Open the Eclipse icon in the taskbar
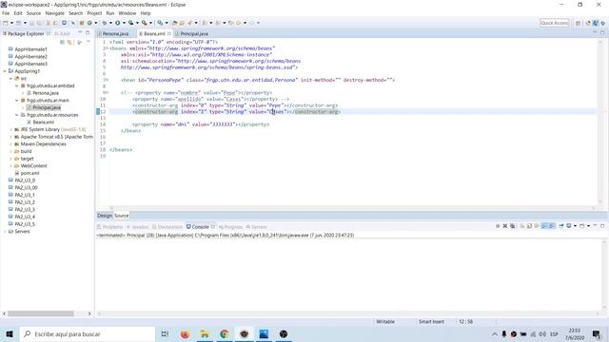 pyautogui.click(x=245, y=333)
